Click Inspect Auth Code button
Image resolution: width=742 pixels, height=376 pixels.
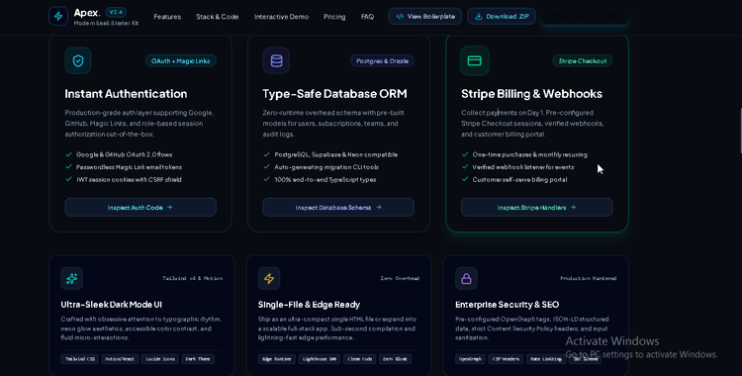click(x=140, y=208)
